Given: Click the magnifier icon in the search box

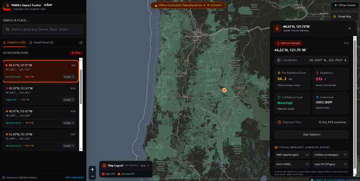Looking at the screenshot, I should coord(8,29).
